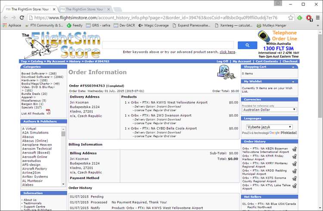Click the blue search magnifier button
323x211 pixels.
pyautogui.click(x=247, y=45)
